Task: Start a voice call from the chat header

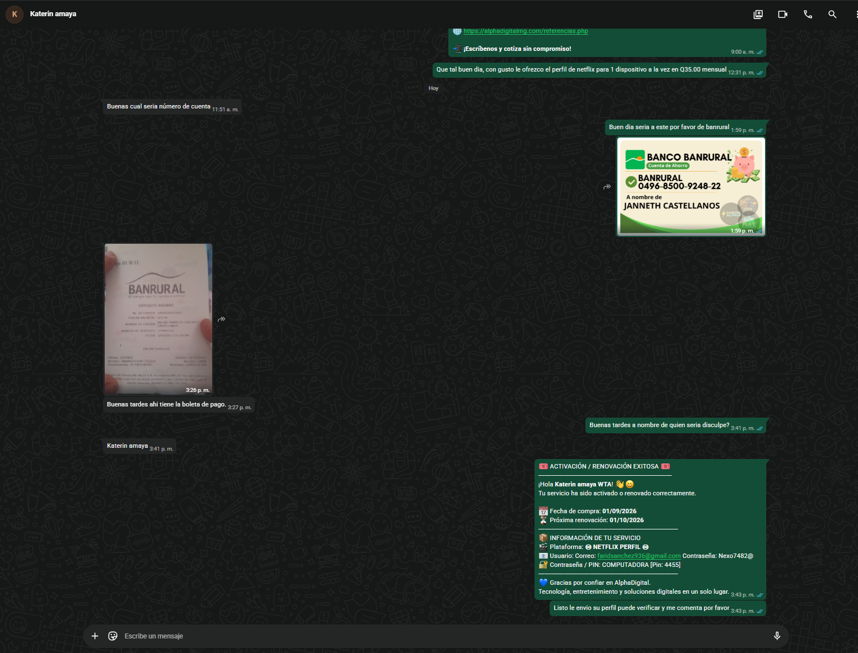Action: tap(808, 15)
